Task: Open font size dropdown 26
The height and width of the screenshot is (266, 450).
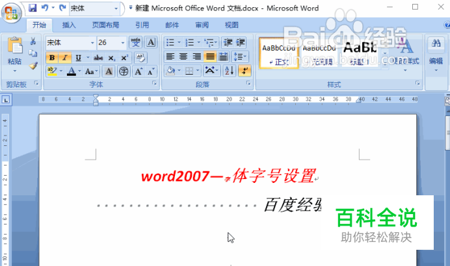Action: [x=123, y=43]
